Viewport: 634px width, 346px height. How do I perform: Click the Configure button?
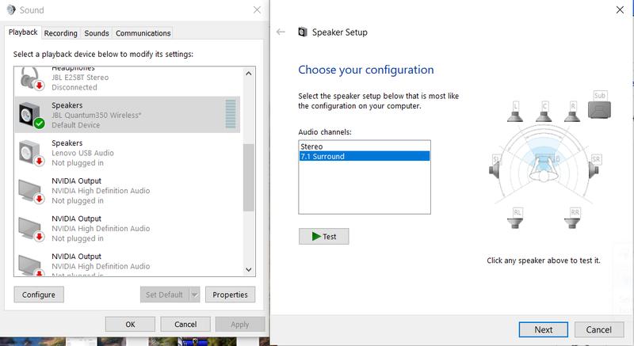click(x=39, y=295)
